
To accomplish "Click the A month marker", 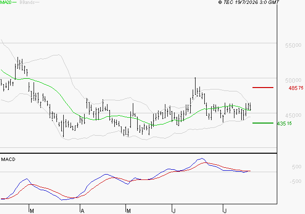I will (82, 211).
